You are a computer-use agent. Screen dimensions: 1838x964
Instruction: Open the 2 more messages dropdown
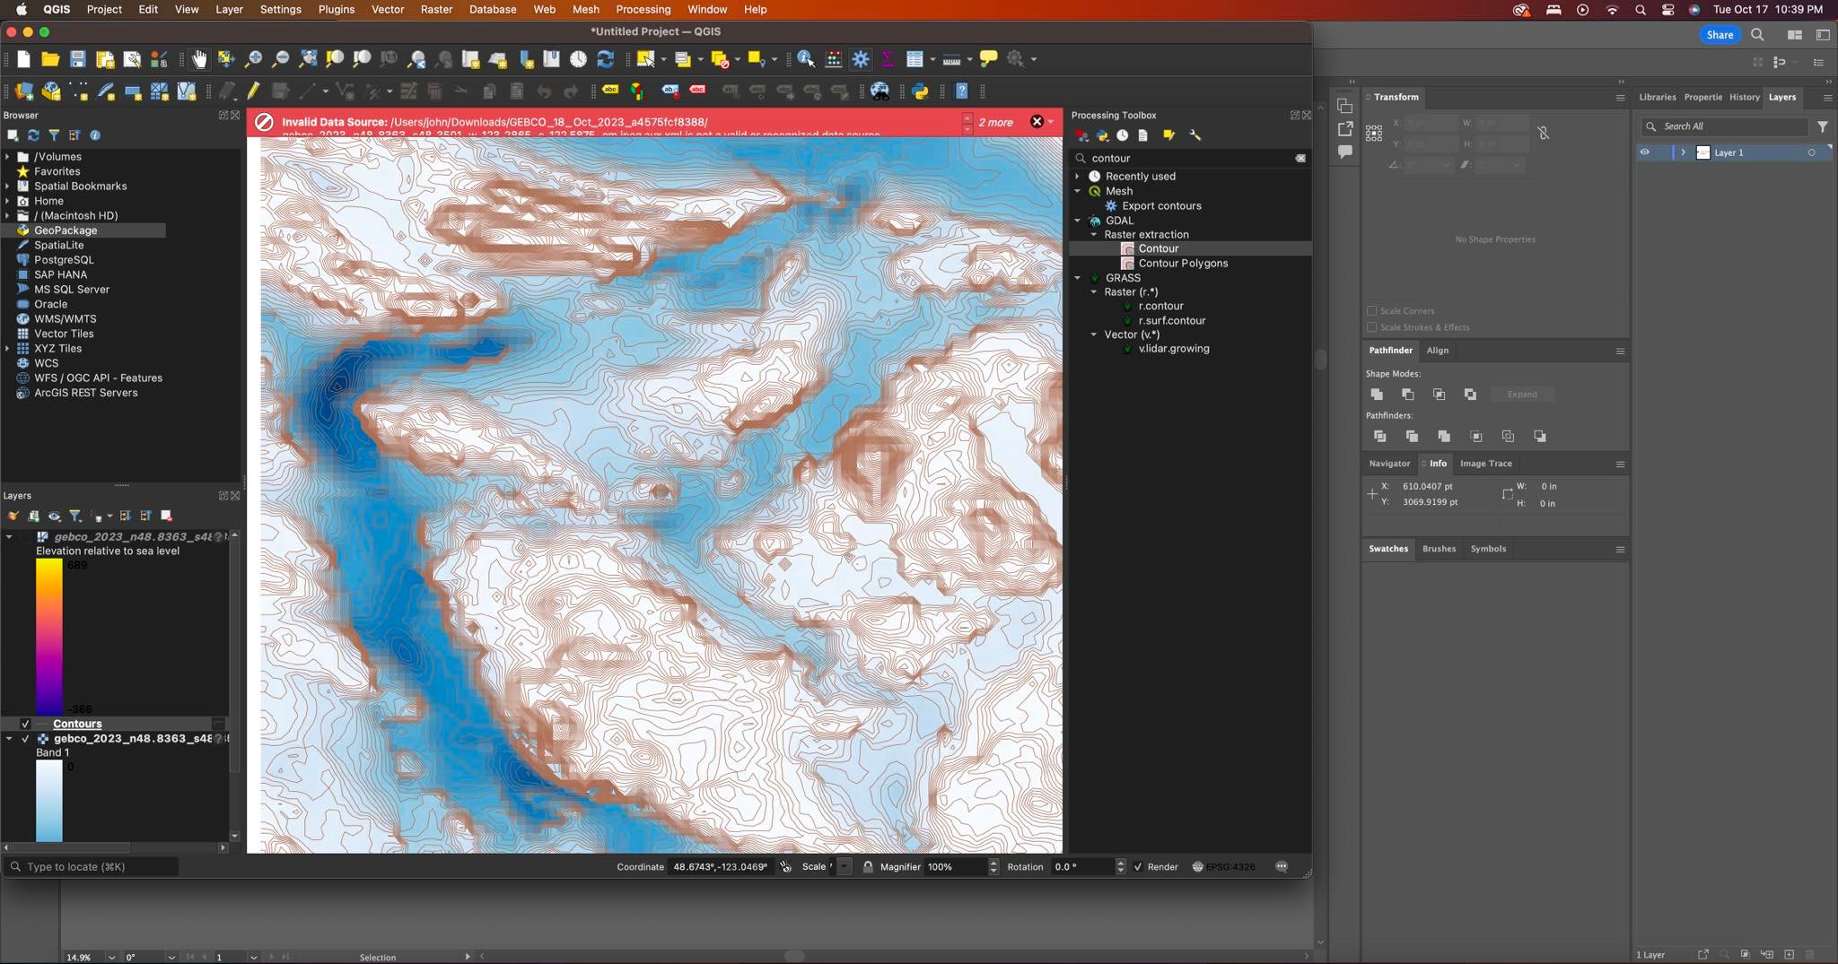1051,122
